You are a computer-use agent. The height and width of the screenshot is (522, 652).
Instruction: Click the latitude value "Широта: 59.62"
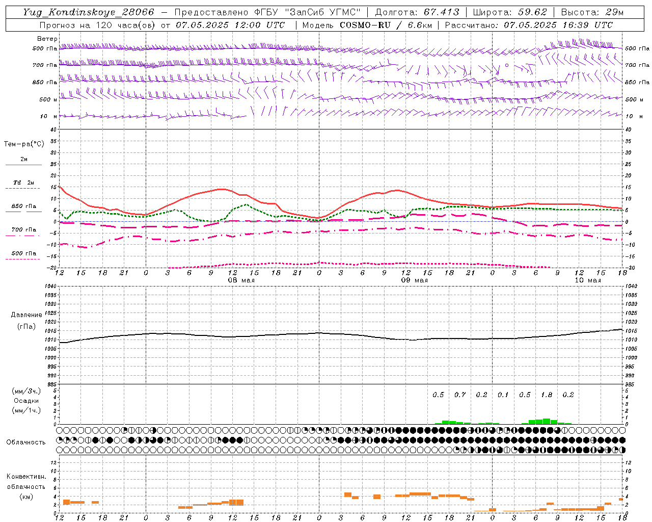point(510,12)
